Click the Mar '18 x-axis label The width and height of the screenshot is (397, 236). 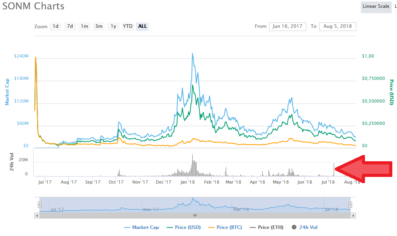(233, 182)
